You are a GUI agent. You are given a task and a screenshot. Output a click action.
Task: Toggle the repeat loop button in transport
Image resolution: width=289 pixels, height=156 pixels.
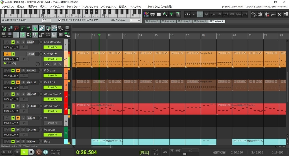[45, 152]
